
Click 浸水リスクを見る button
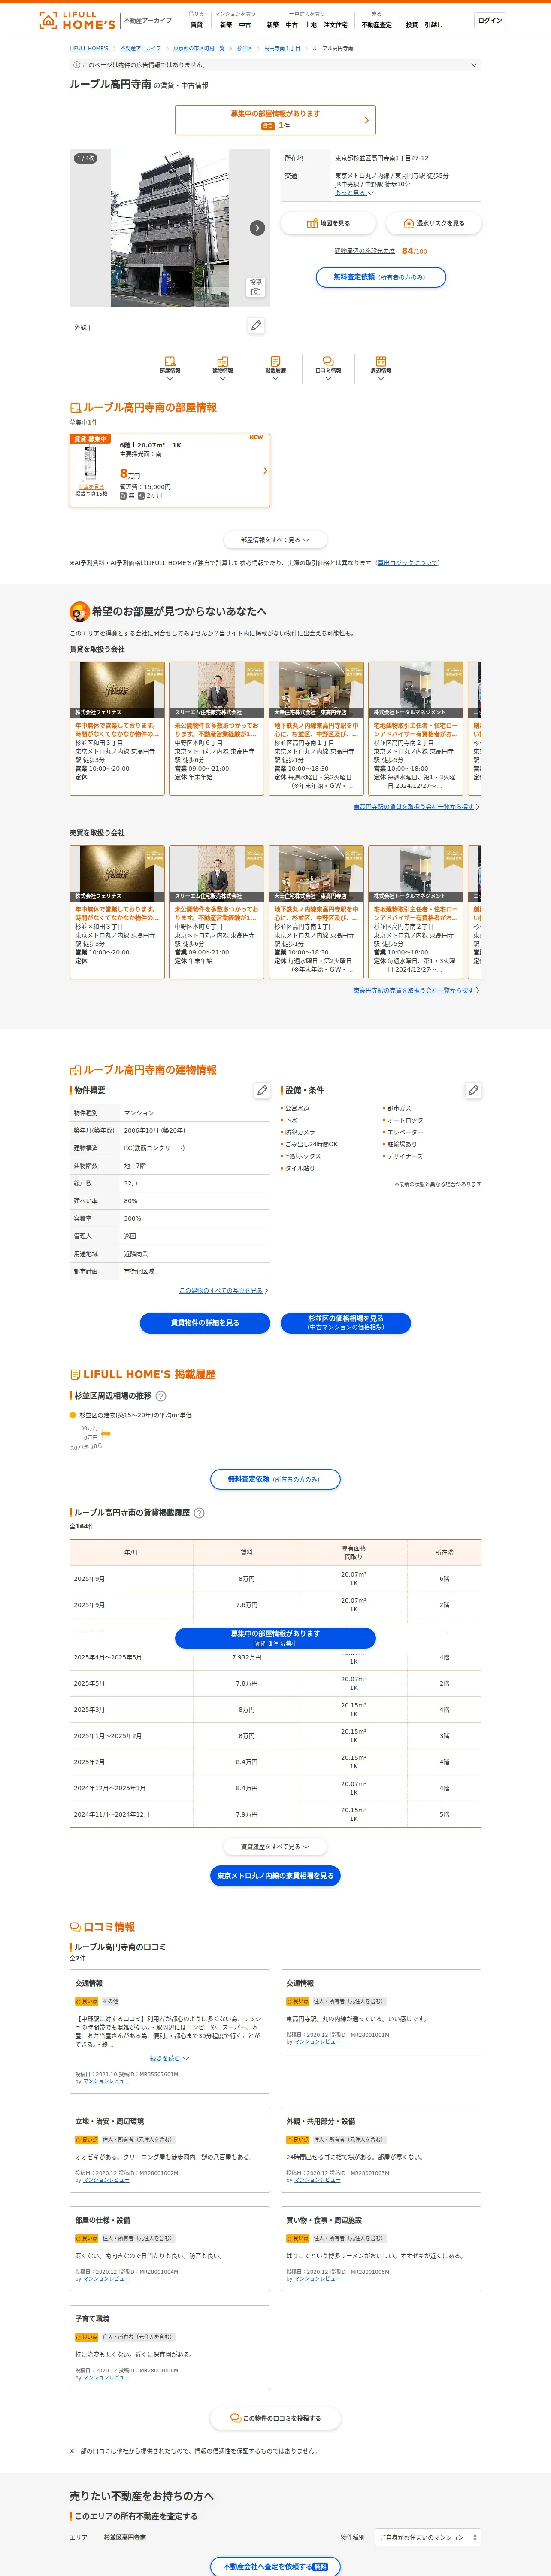coord(434,223)
